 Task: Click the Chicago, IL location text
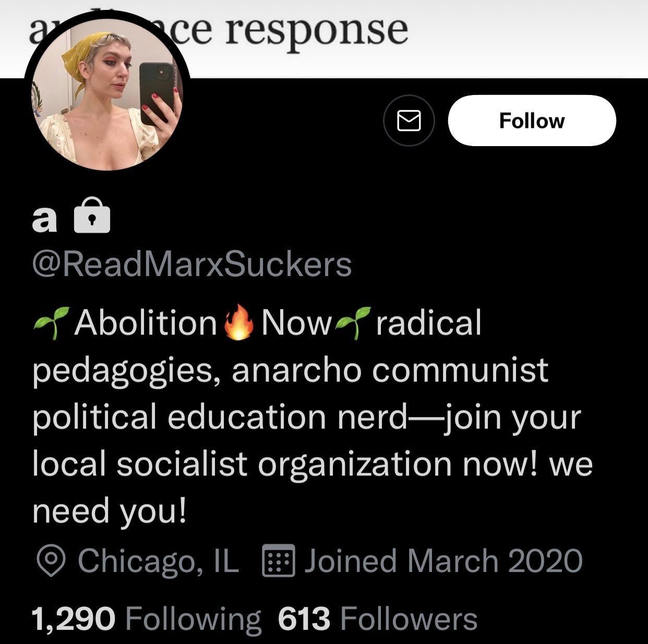pos(158,561)
